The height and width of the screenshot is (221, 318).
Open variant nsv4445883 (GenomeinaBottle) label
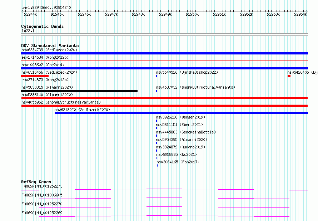click(186, 132)
